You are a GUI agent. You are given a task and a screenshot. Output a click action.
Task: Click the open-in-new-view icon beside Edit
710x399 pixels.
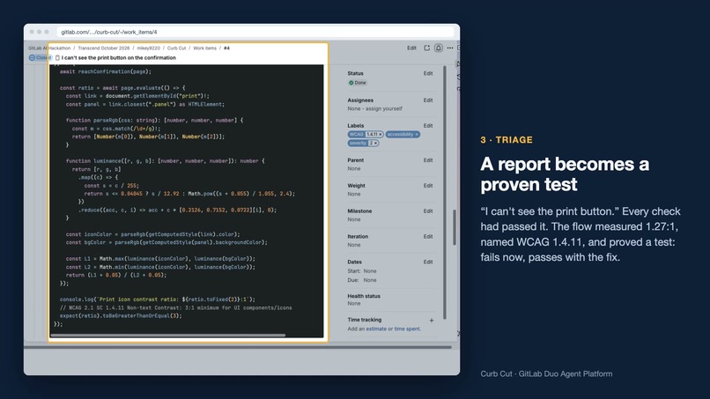[426, 48]
